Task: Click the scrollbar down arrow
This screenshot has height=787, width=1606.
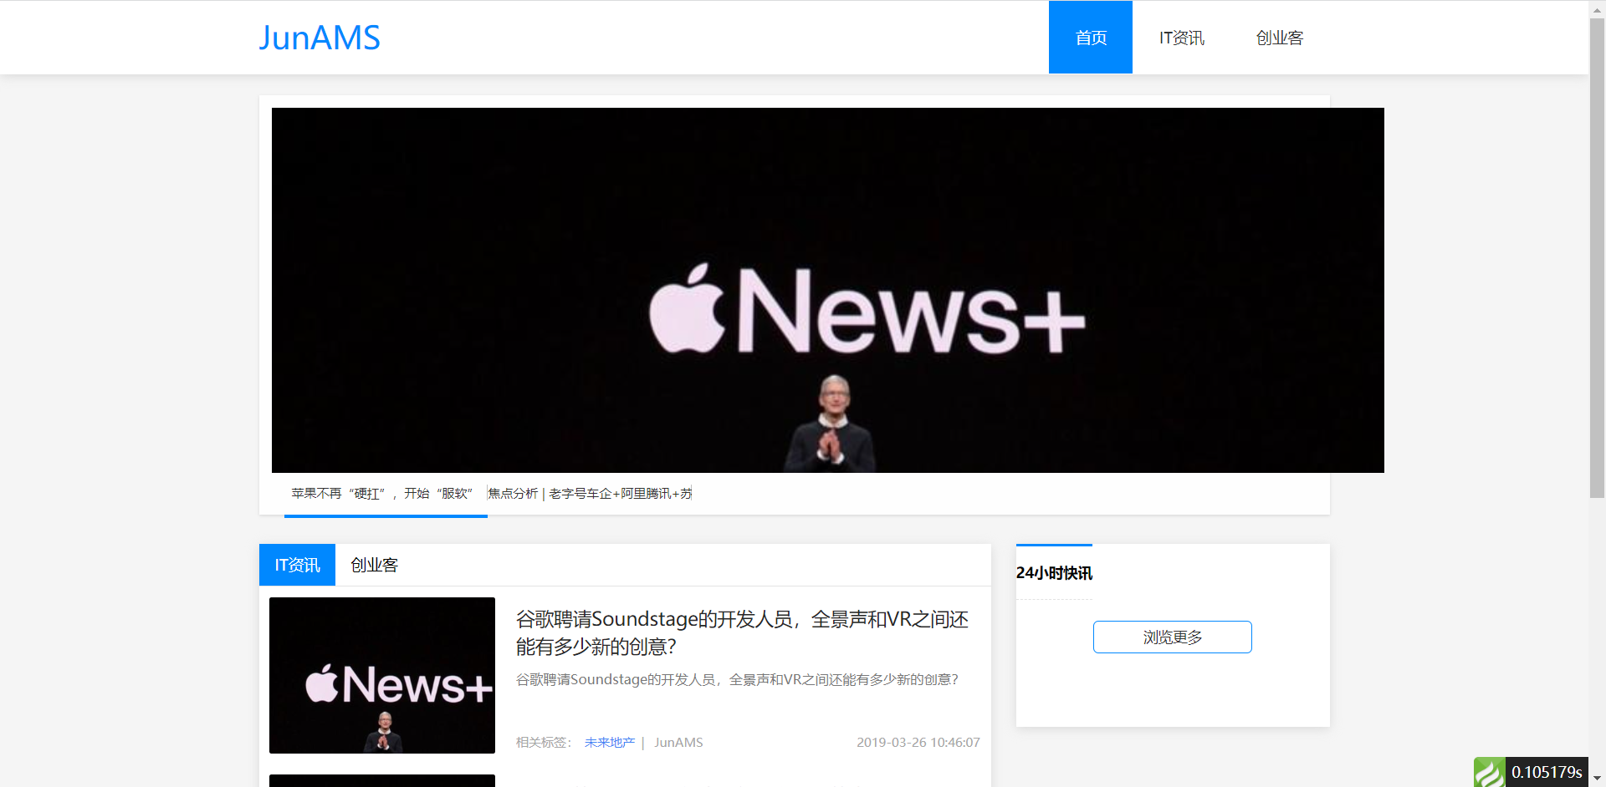Action: (x=1597, y=779)
